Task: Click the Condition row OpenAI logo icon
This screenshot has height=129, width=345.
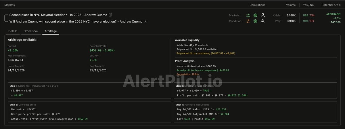Action: pos(255,21)
